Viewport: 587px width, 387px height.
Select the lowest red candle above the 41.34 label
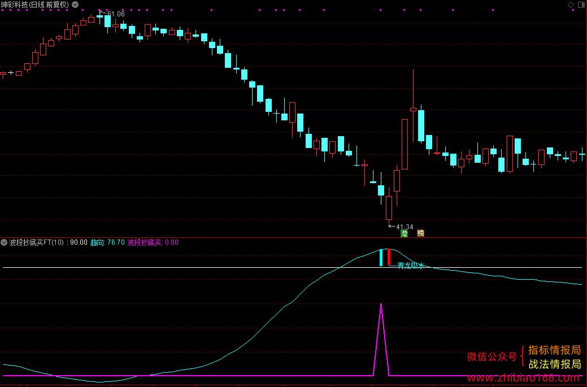(x=389, y=208)
